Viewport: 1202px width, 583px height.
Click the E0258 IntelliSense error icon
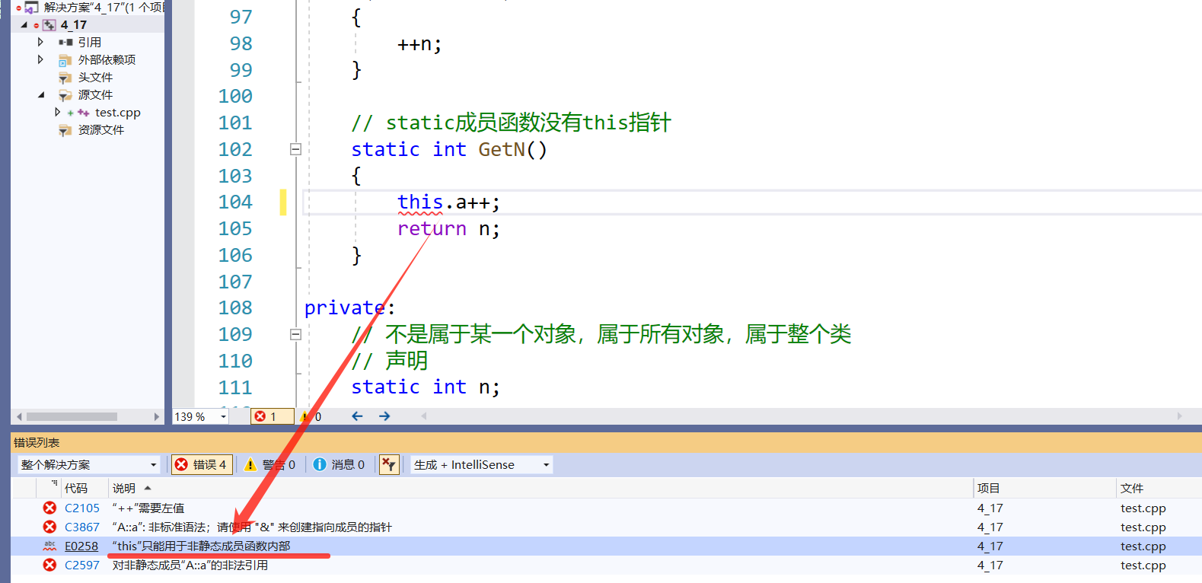pyautogui.click(x=49, y=546)
